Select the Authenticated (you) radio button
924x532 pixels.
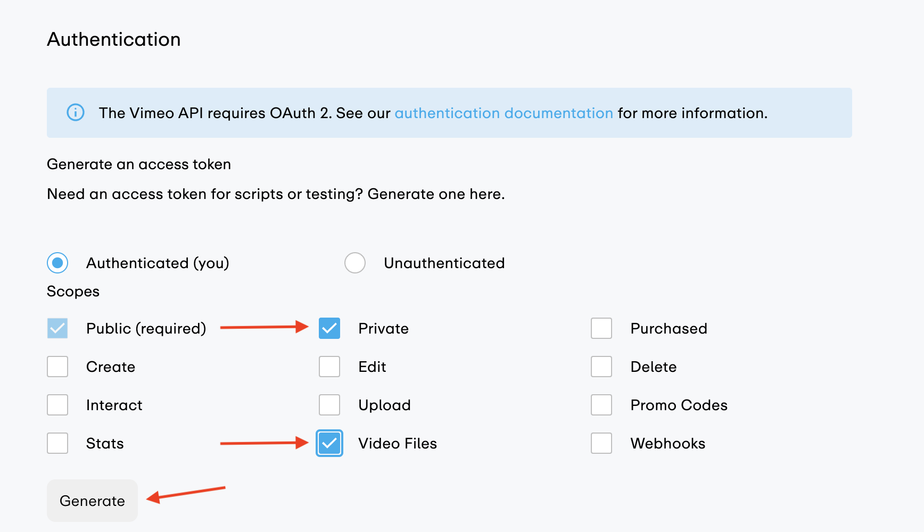point(57,263)
